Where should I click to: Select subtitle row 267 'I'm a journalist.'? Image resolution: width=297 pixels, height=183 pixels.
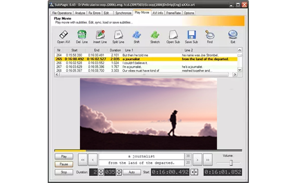click(x=146, y=67)
